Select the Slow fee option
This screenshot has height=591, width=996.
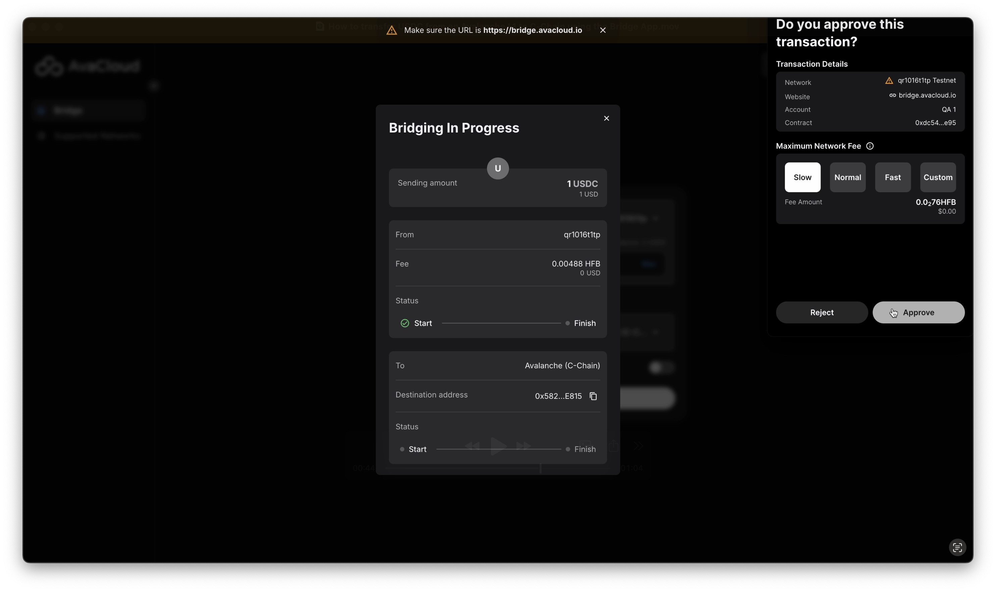point(802,177)
